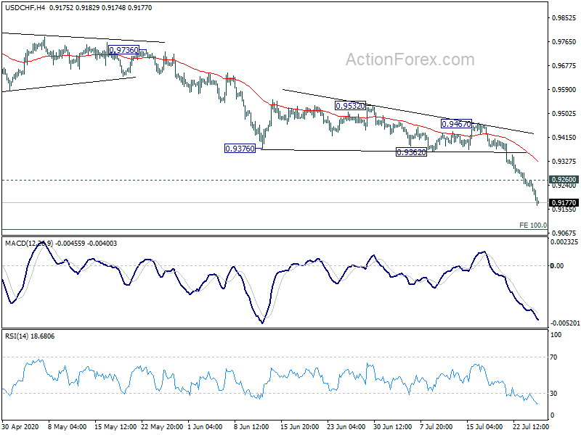The height and width of the screenshot is (435, 581).
Task: Click the MACD(12,26,9) indicator label
Action: point(29,244)
